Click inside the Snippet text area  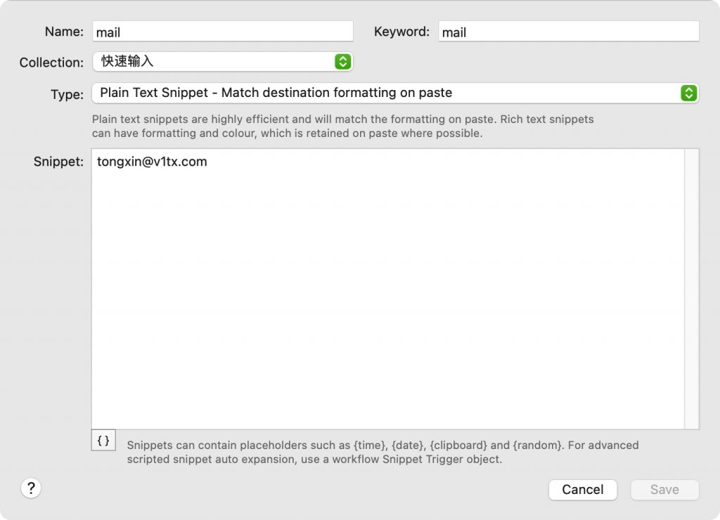(x=388, y=289)
